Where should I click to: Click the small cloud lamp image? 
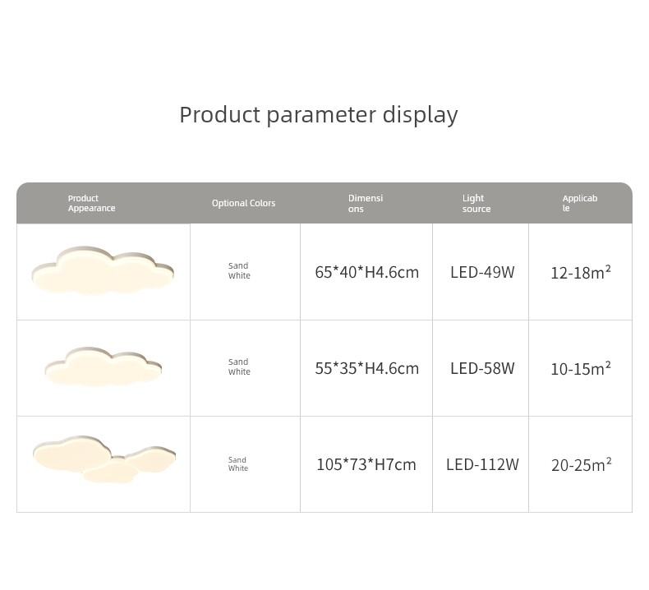pyautogui.click(x=103, y=366)
